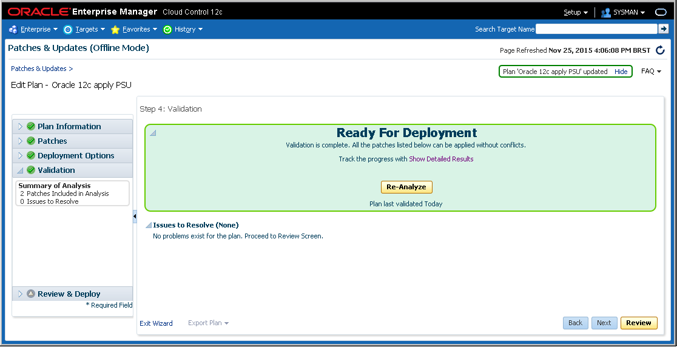Select the Plan Information step label
Image resolution: width=677 pixels, height=347 pixels.
tap(69, 126)
